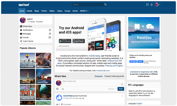Viewport: 177px width, 106px height.
Task: Expand the MORE menu dropdown
Action: (84, 11)
